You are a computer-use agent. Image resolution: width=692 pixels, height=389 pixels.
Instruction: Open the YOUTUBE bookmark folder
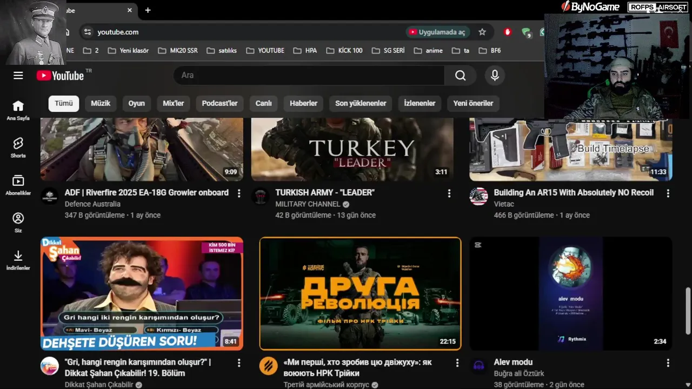point(265,50)
